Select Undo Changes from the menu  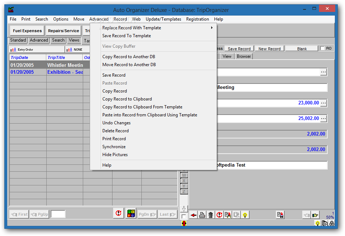pyautogui.click(x=116, y=123)
